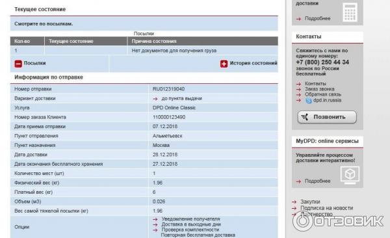Open Проверка комплектности option link
The height and width of the screenshot is (238, 390).
(190, 230)
